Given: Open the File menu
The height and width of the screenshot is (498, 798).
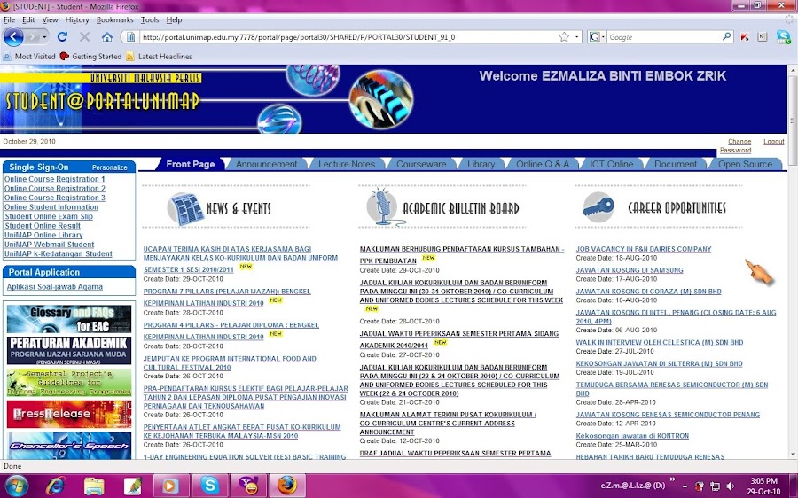Looking at the screenshot, I should coord(9,19).
